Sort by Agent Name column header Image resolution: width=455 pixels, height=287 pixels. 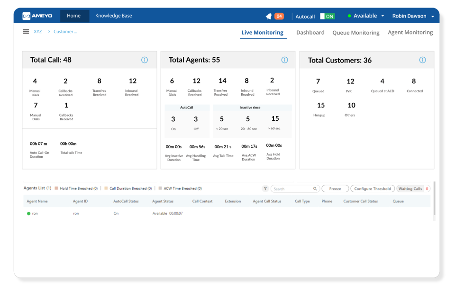coord(37,201)
